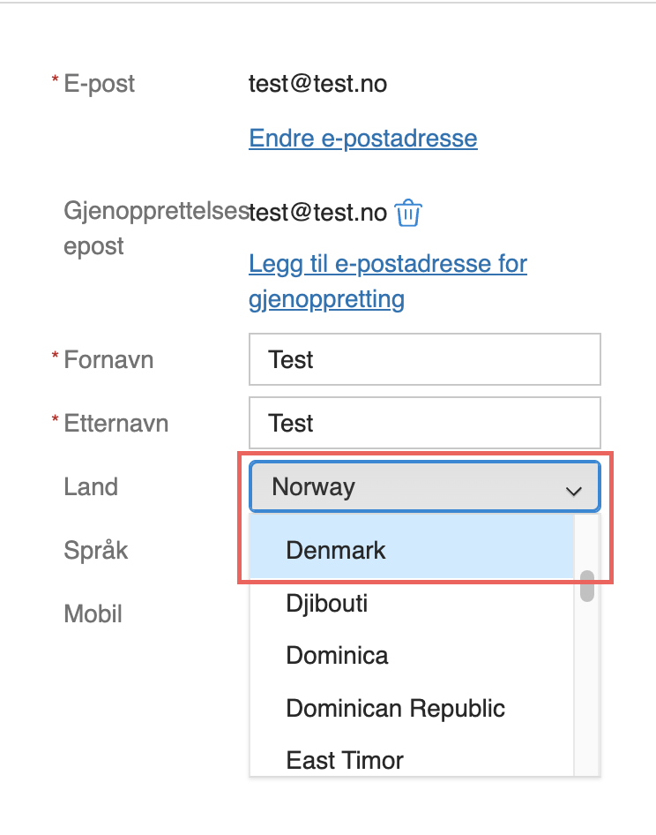This screenshot has height=835, width=656.
Task: Click the E-post field label
Action: pos(100,84)
